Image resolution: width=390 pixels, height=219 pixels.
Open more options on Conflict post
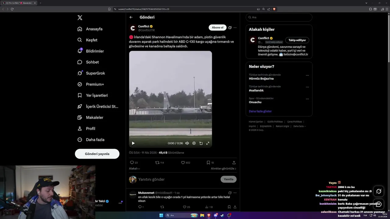pos(235,28)
